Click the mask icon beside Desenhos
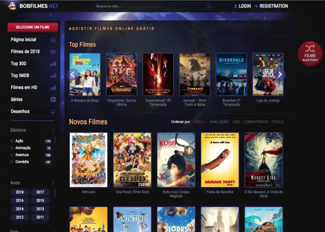325x232 pixels. click(x=53, y=111)
